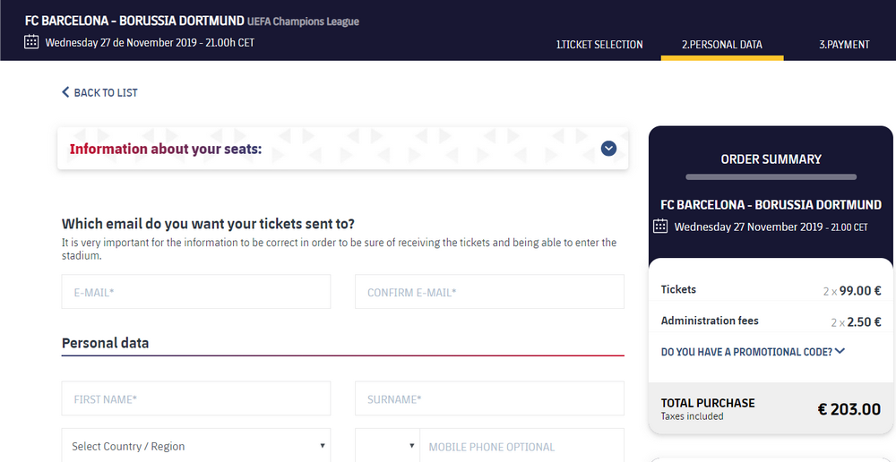This screenshot has height=462, width=896.
Task: Select the Personal Data step tab
Action: 722,44
